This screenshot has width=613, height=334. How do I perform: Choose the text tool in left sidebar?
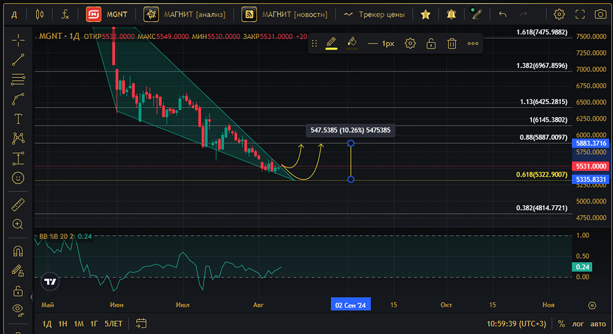point(18,119)
